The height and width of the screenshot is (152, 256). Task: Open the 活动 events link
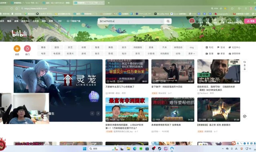(221, 47)
